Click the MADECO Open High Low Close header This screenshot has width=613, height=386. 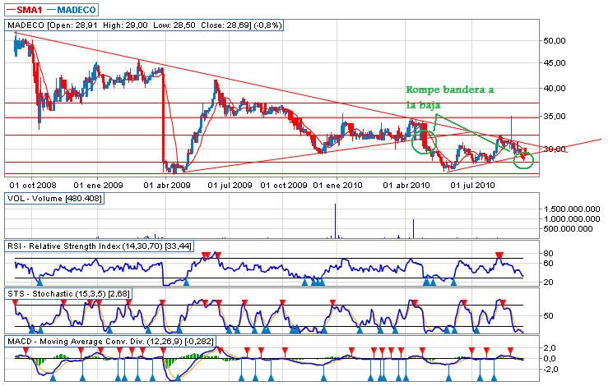coord(144,25)
